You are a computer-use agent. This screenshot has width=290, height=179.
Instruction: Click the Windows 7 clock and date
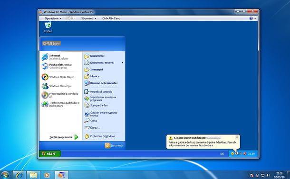click(x=279, y=175)
